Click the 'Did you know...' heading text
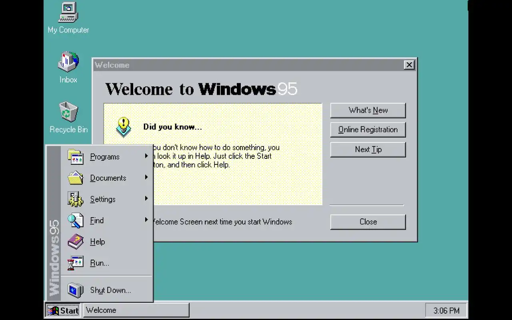Image resolution: width=512 pixels, height=320 pixels. pos(172,127)
